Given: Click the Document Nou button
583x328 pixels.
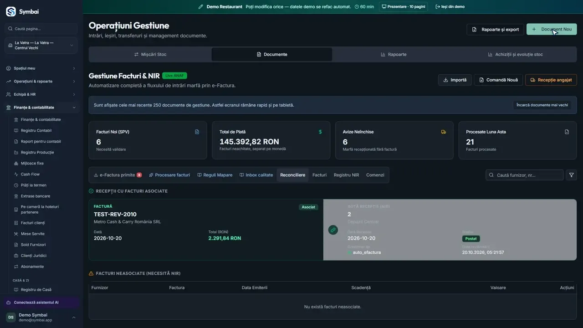Looking at the screenshot, I should [552, 29].
